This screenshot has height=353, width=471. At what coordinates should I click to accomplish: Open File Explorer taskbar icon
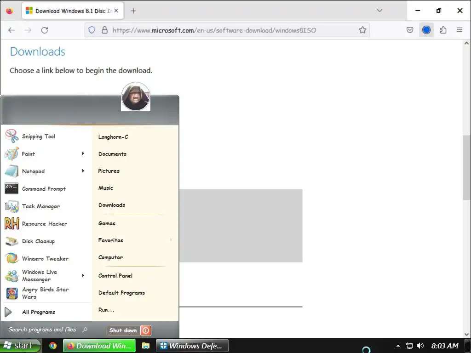146,346
